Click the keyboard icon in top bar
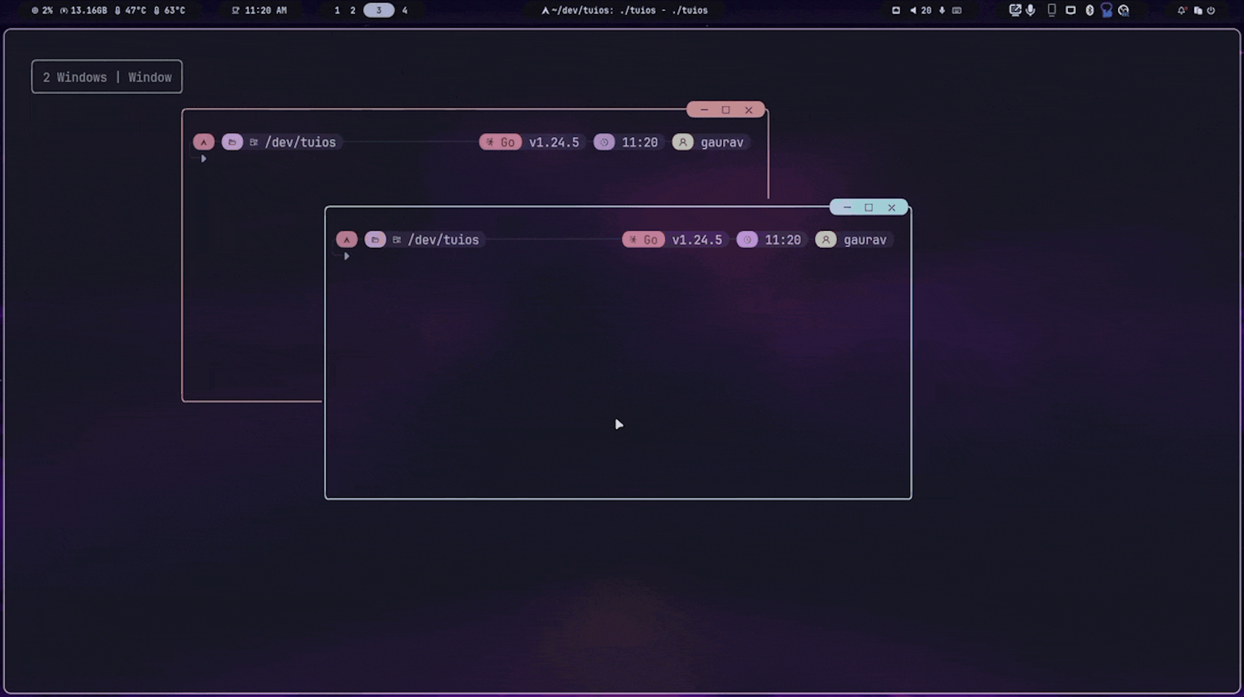Viewport: 1244px width, 697px height. 956,10
